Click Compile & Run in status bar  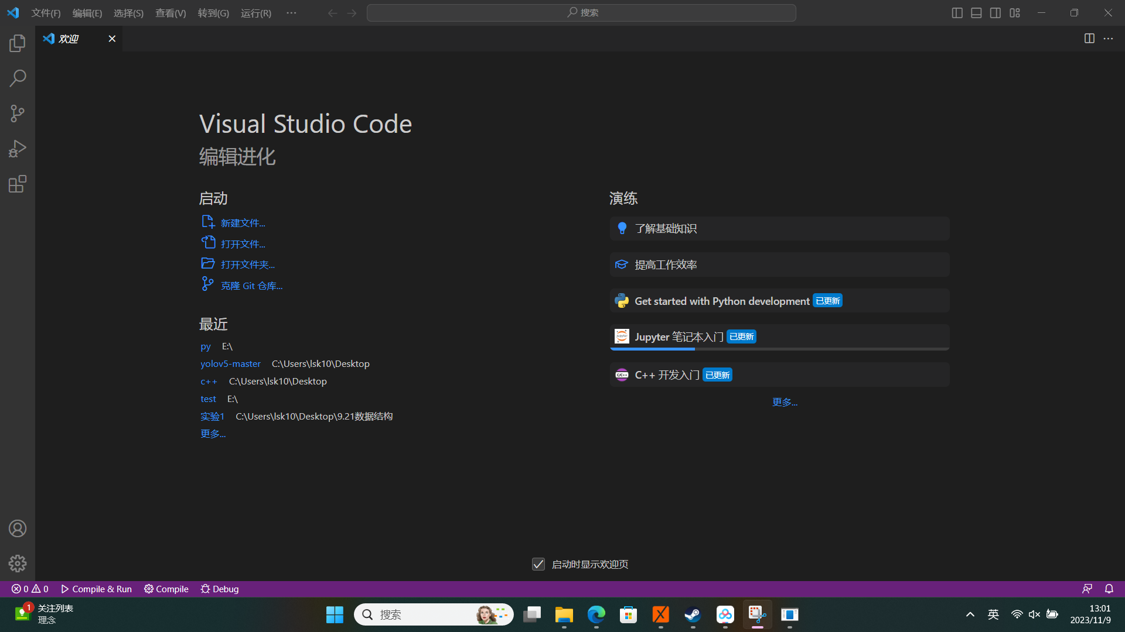coord(96,589)
